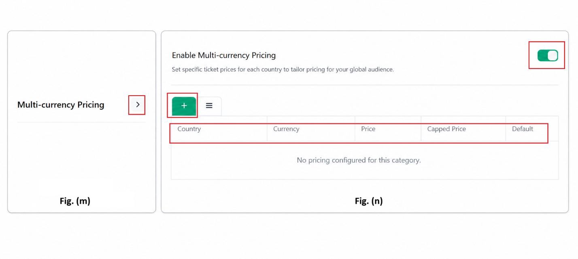This screenshot has height=259, width=578.
Task: Click the Enable Multi-currency Pricing heading text
Action: (x=224, y=55)
